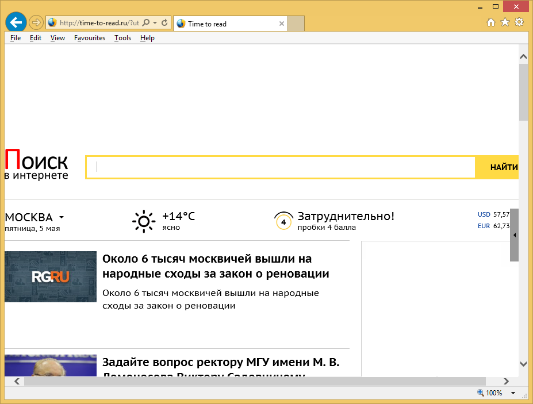Open the zoom level 100% dropdown
The image size is (533, 404).
pos(512,393)
